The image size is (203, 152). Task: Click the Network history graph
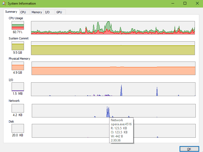[x=114, y=111]
